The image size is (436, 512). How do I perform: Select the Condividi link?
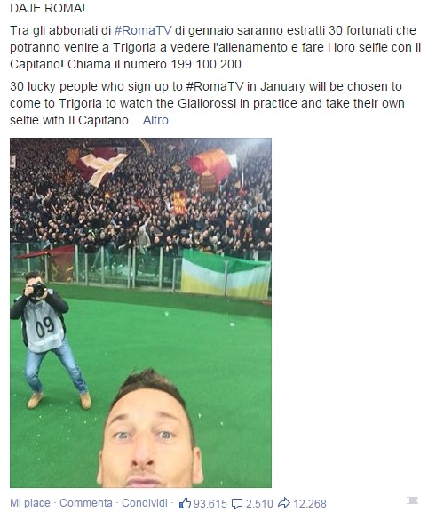tap(145, 502)
